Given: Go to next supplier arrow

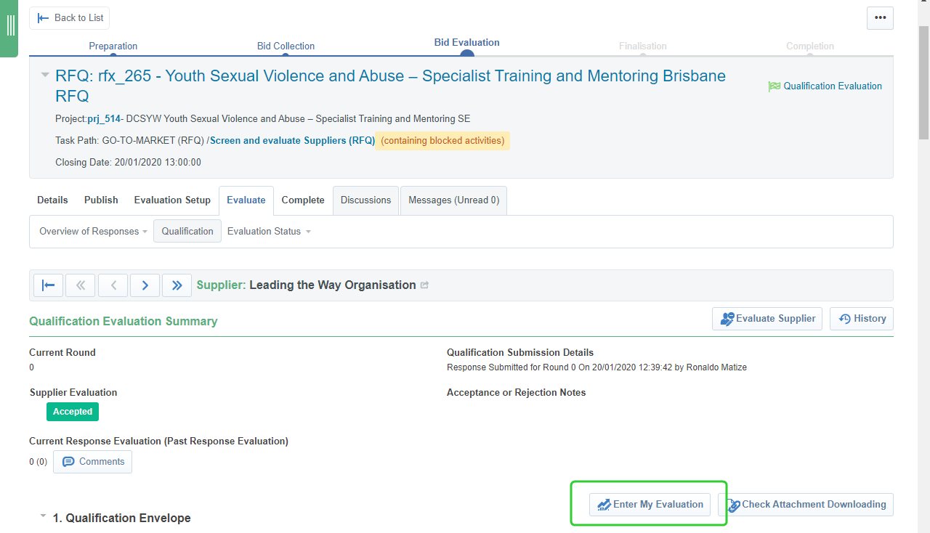Looking at the screenshot, I should tap(145, 285).
